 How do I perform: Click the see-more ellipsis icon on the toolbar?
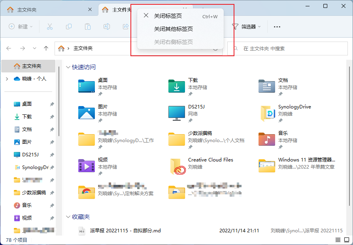[x=277, y=27]
